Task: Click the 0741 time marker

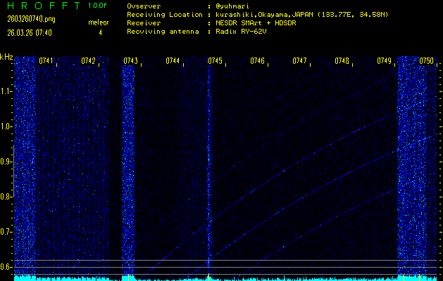Action: (x=46, y=61)
